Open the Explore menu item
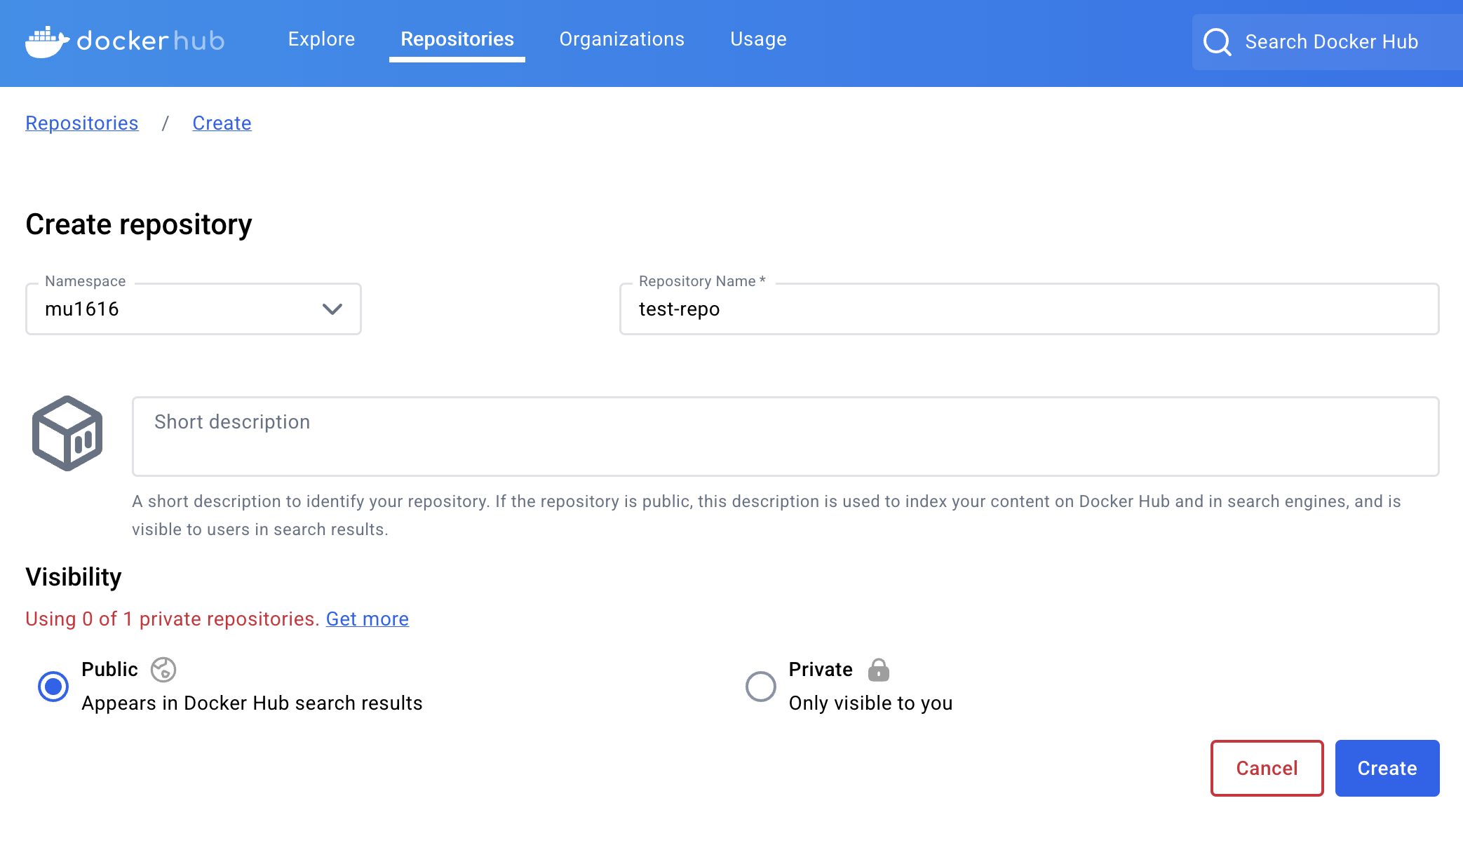Image resolution: width=1463 pixels, height=864 pixels. click(x=321, y=39)
